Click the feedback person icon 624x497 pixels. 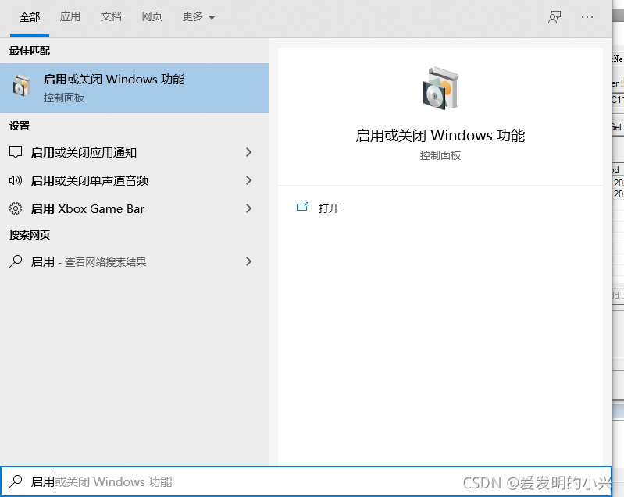[554, 17]
